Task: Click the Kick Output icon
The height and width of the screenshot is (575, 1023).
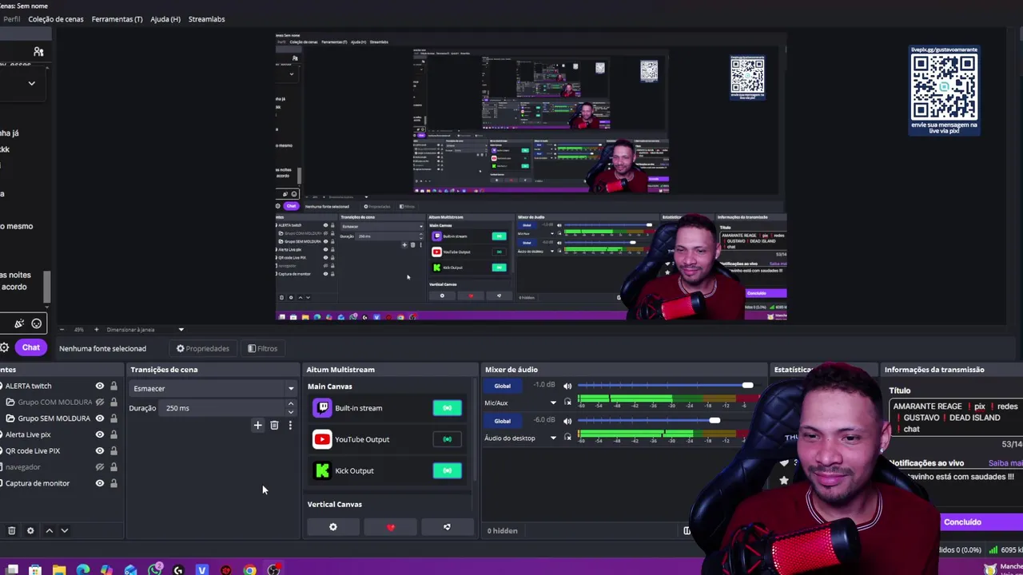Action: [x=322, y=470]
